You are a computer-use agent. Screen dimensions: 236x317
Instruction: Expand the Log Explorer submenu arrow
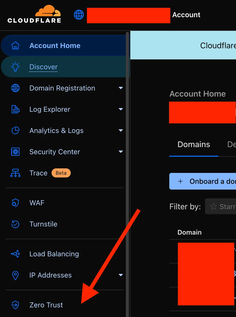[x=121, y=109]
